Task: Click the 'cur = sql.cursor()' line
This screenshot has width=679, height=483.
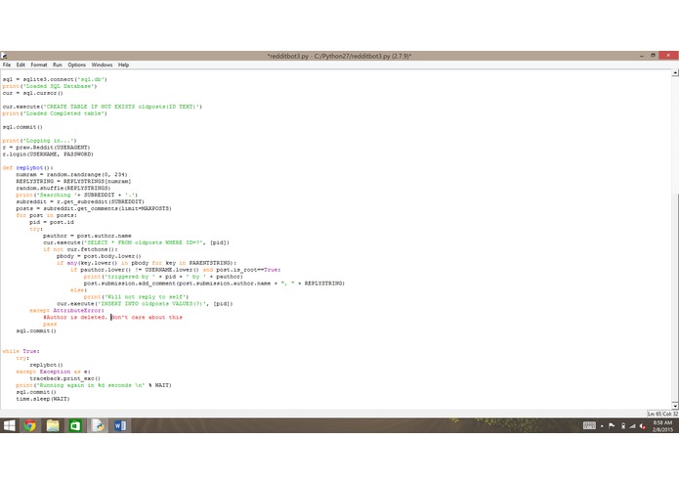Action: (x=32, y=93)
